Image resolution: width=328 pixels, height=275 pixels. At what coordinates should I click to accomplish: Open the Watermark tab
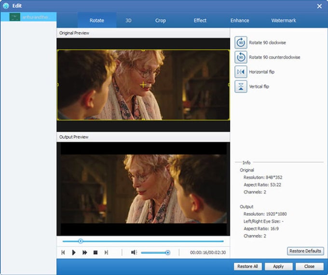tap(284, 20)
